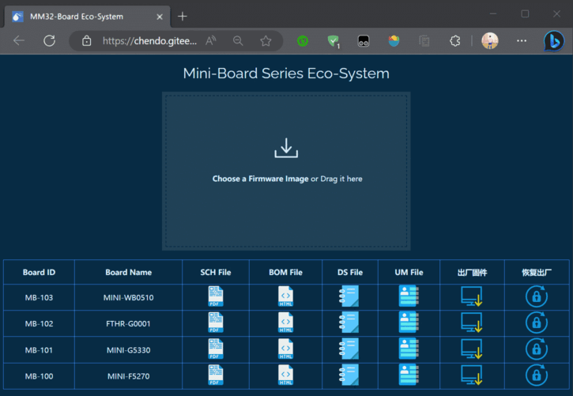Open the browser Settings and more menu

[x=522, y=41]
